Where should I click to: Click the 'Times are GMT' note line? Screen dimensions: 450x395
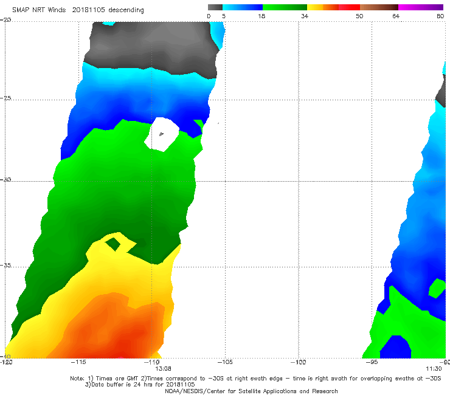(255, 379)
